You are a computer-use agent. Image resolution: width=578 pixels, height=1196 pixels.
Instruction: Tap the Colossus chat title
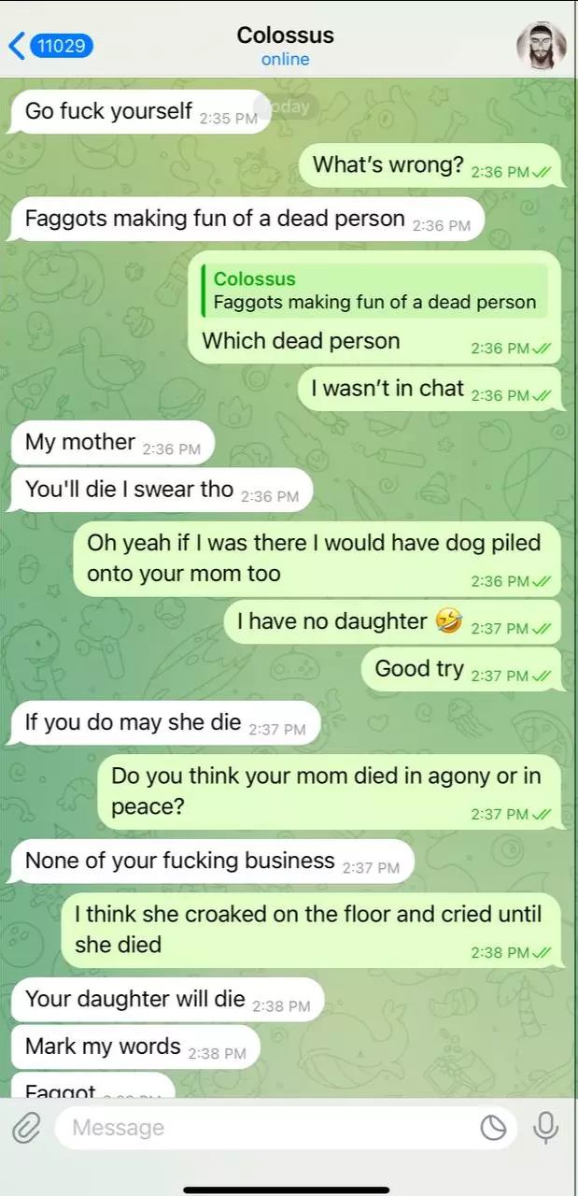click(x=286, y=36)
